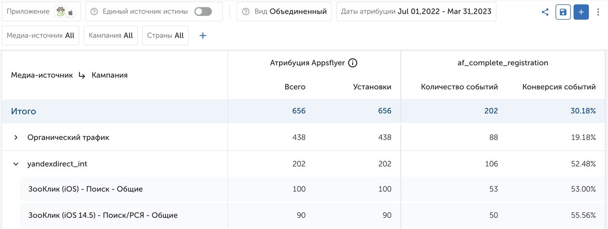Click the info icon beside Атрибуция Appsflyer
The image size is (608, 229).
353,63
